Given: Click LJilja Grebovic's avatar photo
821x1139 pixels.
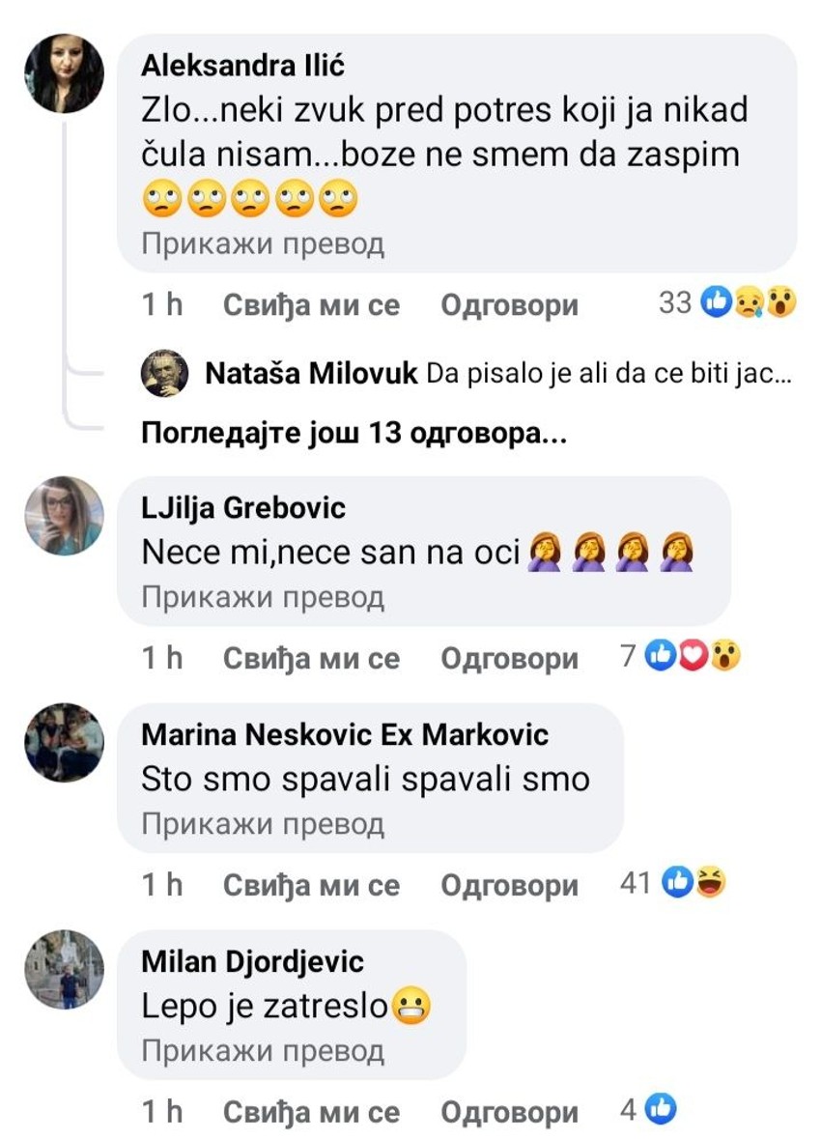Looking at the screenshot, I should pyautogui.click(x=64, y=515).
